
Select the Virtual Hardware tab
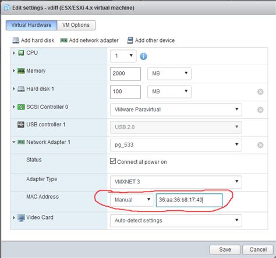point(31,25)
